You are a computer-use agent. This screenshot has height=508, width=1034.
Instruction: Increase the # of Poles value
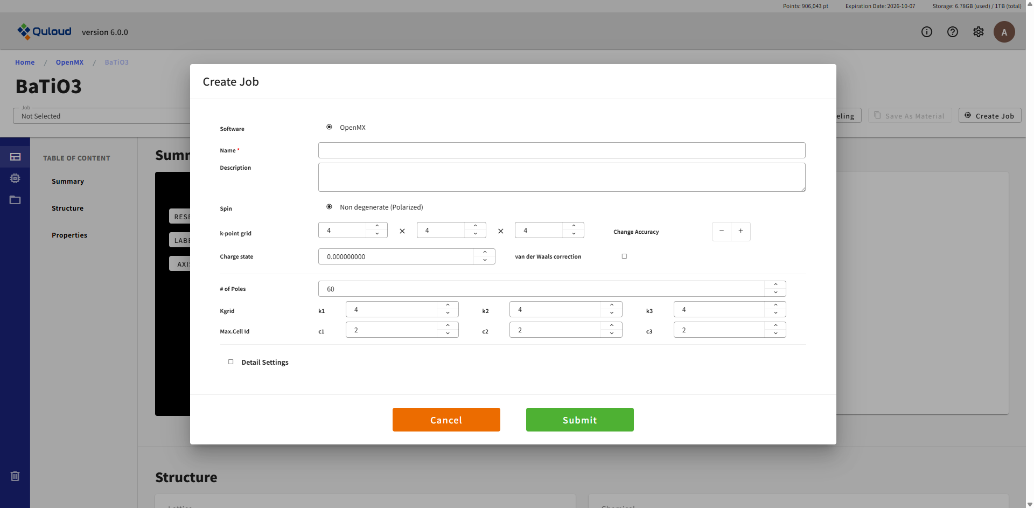775,285
